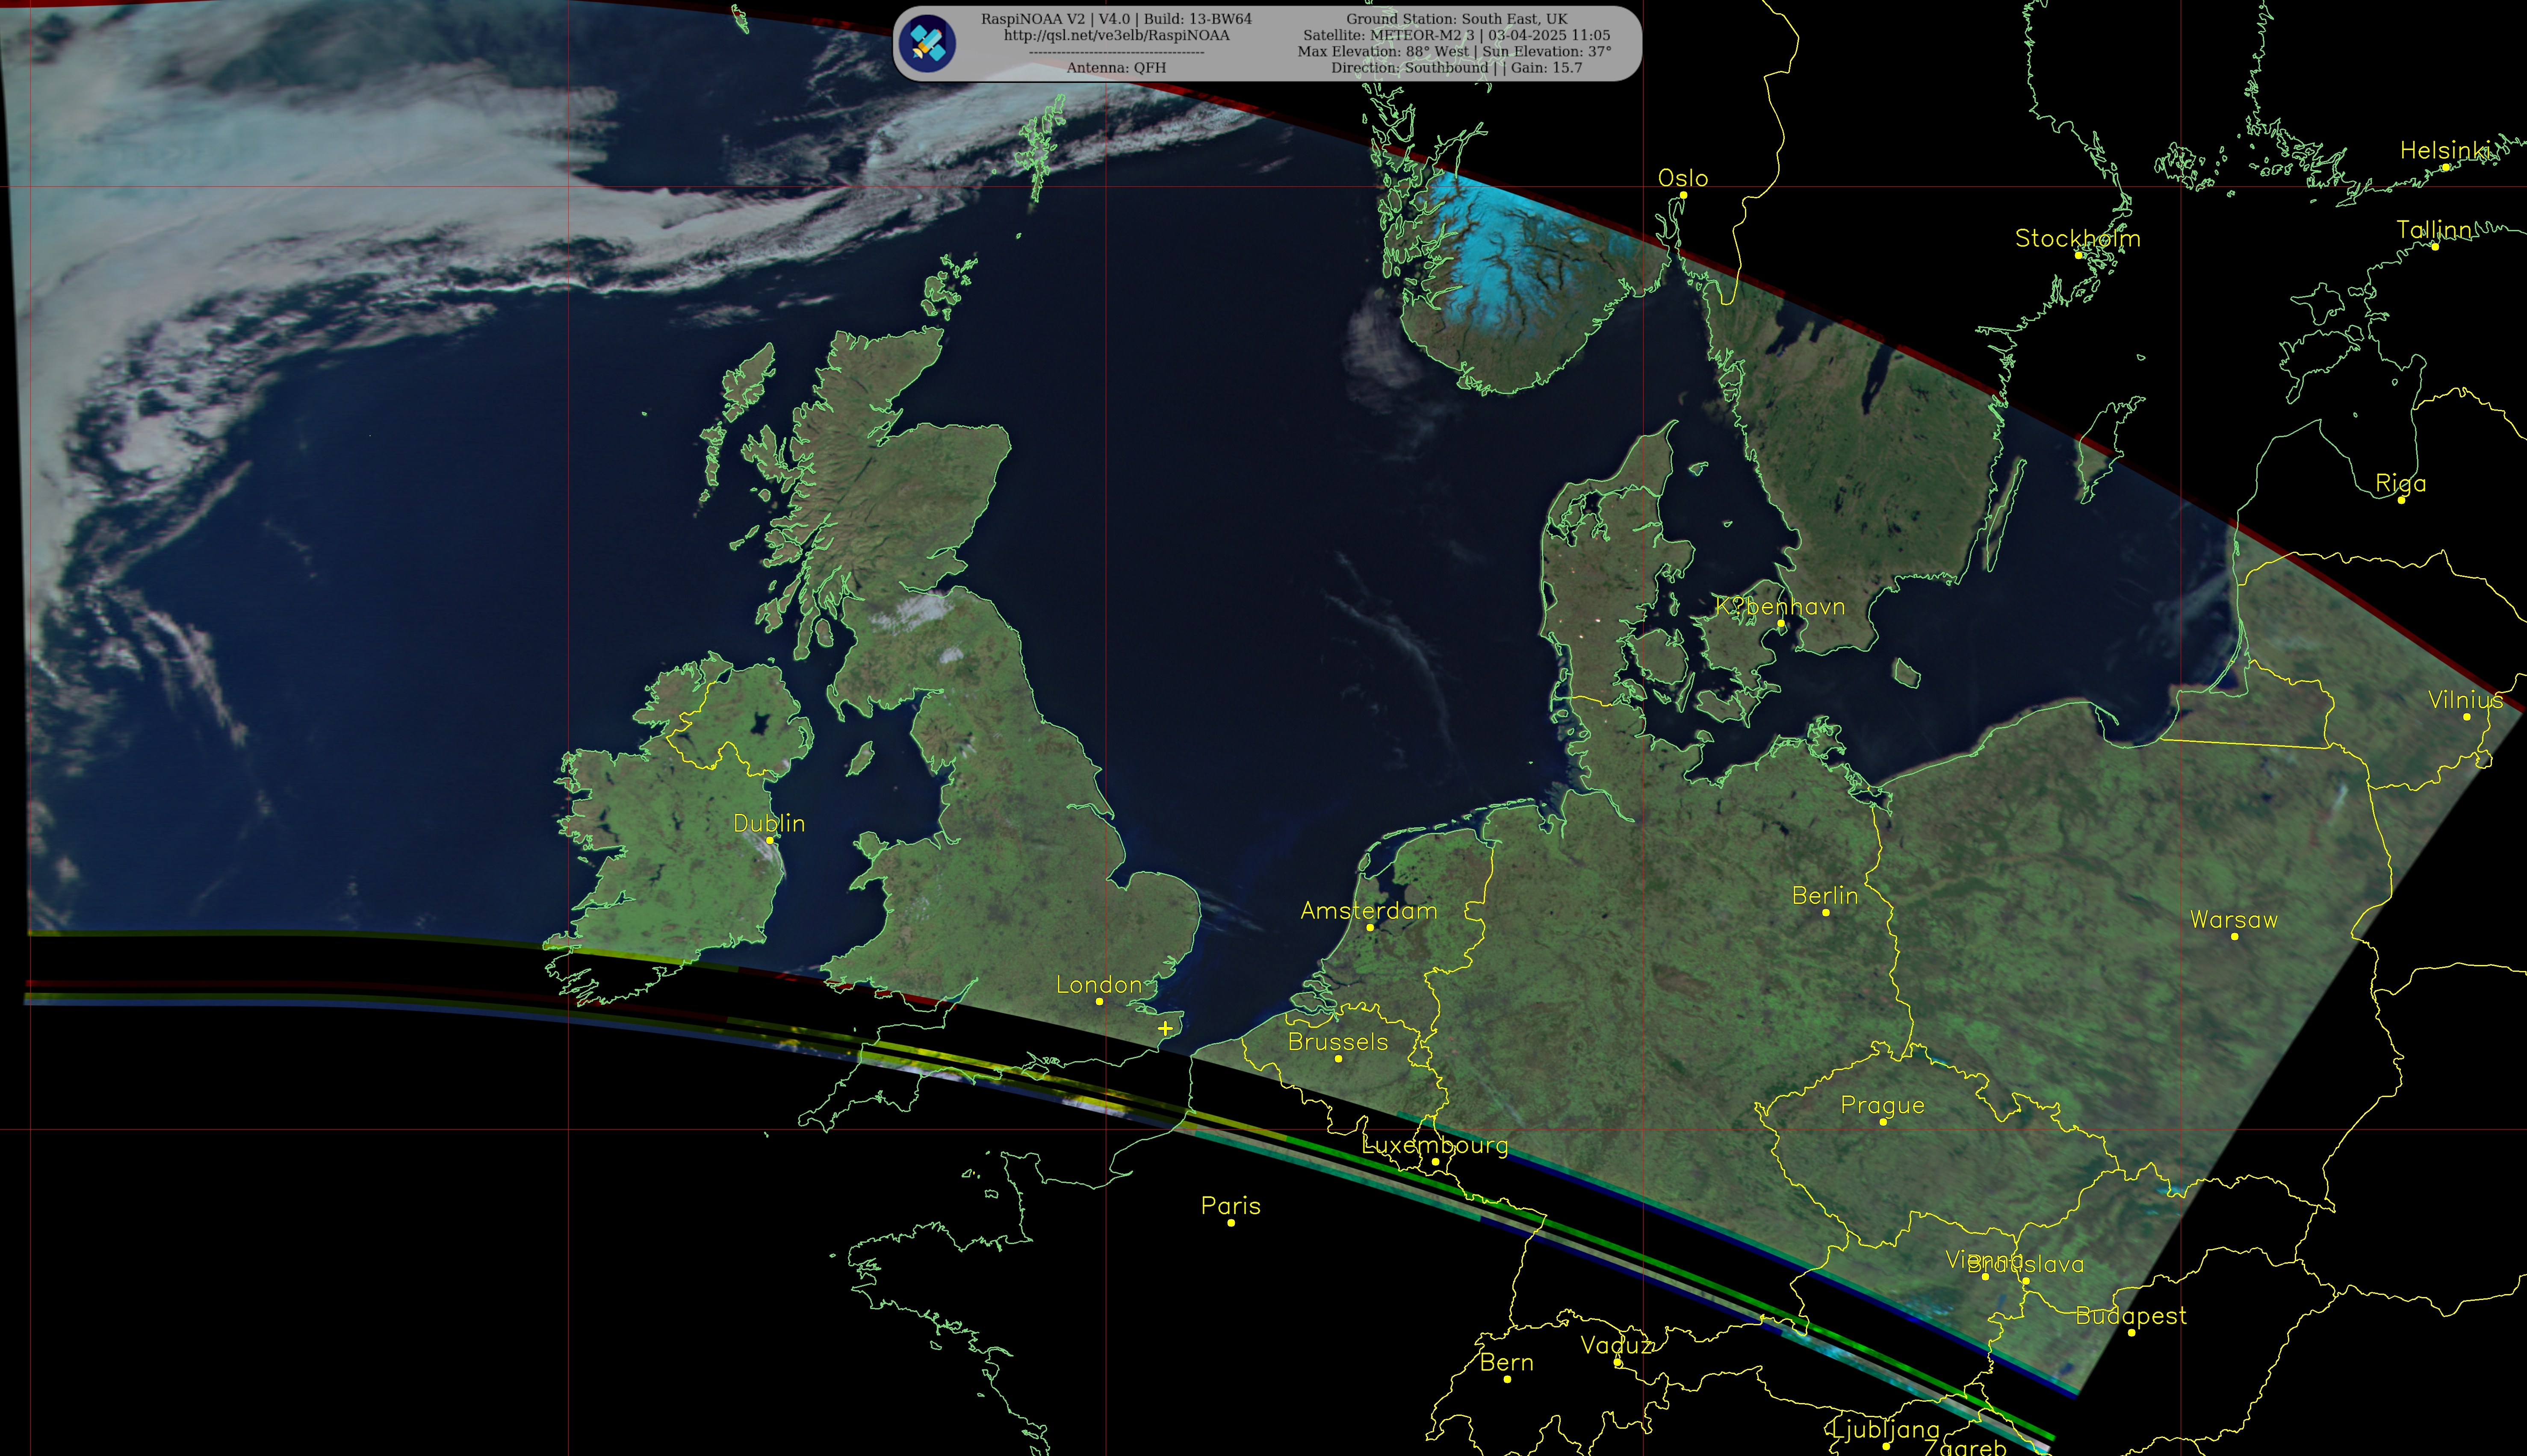Click the Prague city label
The height and width of the screenshot is (1456, 2527).
pos(1882,1106)
